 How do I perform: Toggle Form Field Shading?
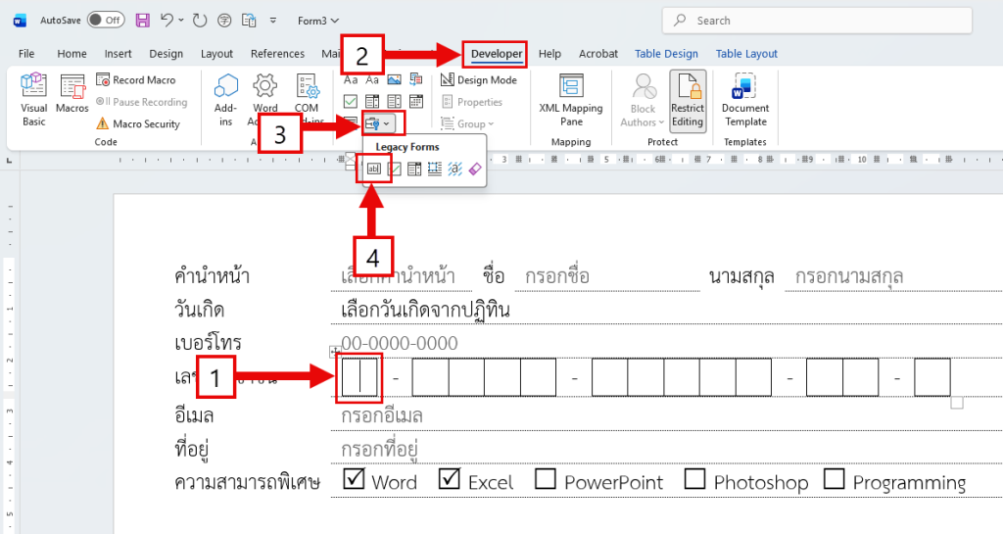(x=454, y=169)
